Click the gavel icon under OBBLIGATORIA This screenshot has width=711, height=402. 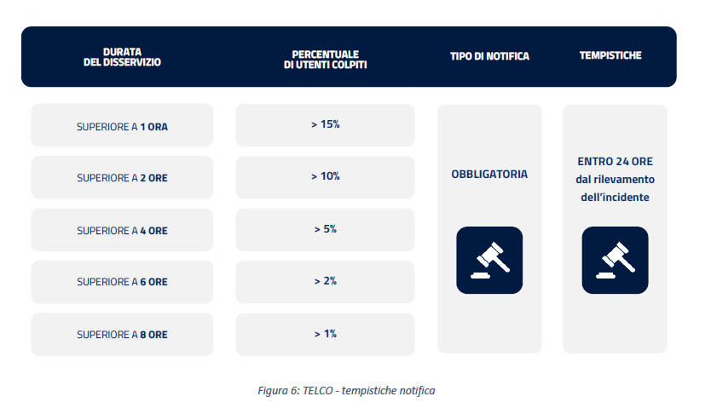pyautogui.click(x=488, y=260)
